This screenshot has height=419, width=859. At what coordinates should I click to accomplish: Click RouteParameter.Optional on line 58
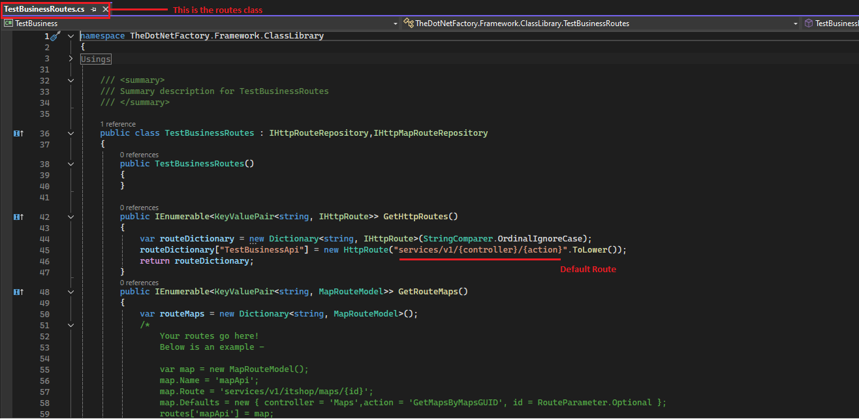pos(591,403)
